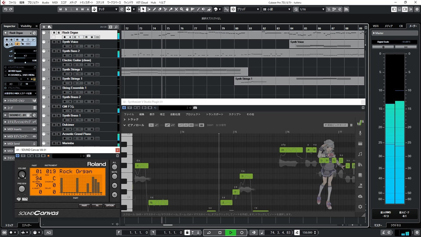Open the 小節 grid type dropdown
421x237 pixels.
point(277,9)
